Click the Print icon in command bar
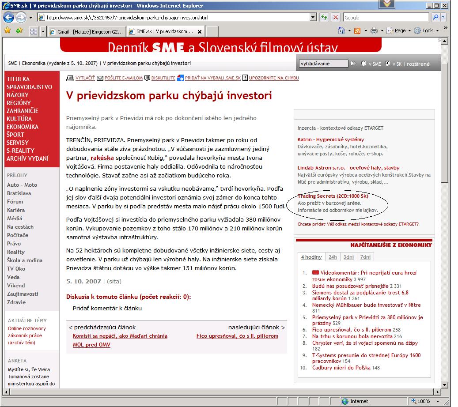Viewport: 458px width, 407px height. coord(374,31)
